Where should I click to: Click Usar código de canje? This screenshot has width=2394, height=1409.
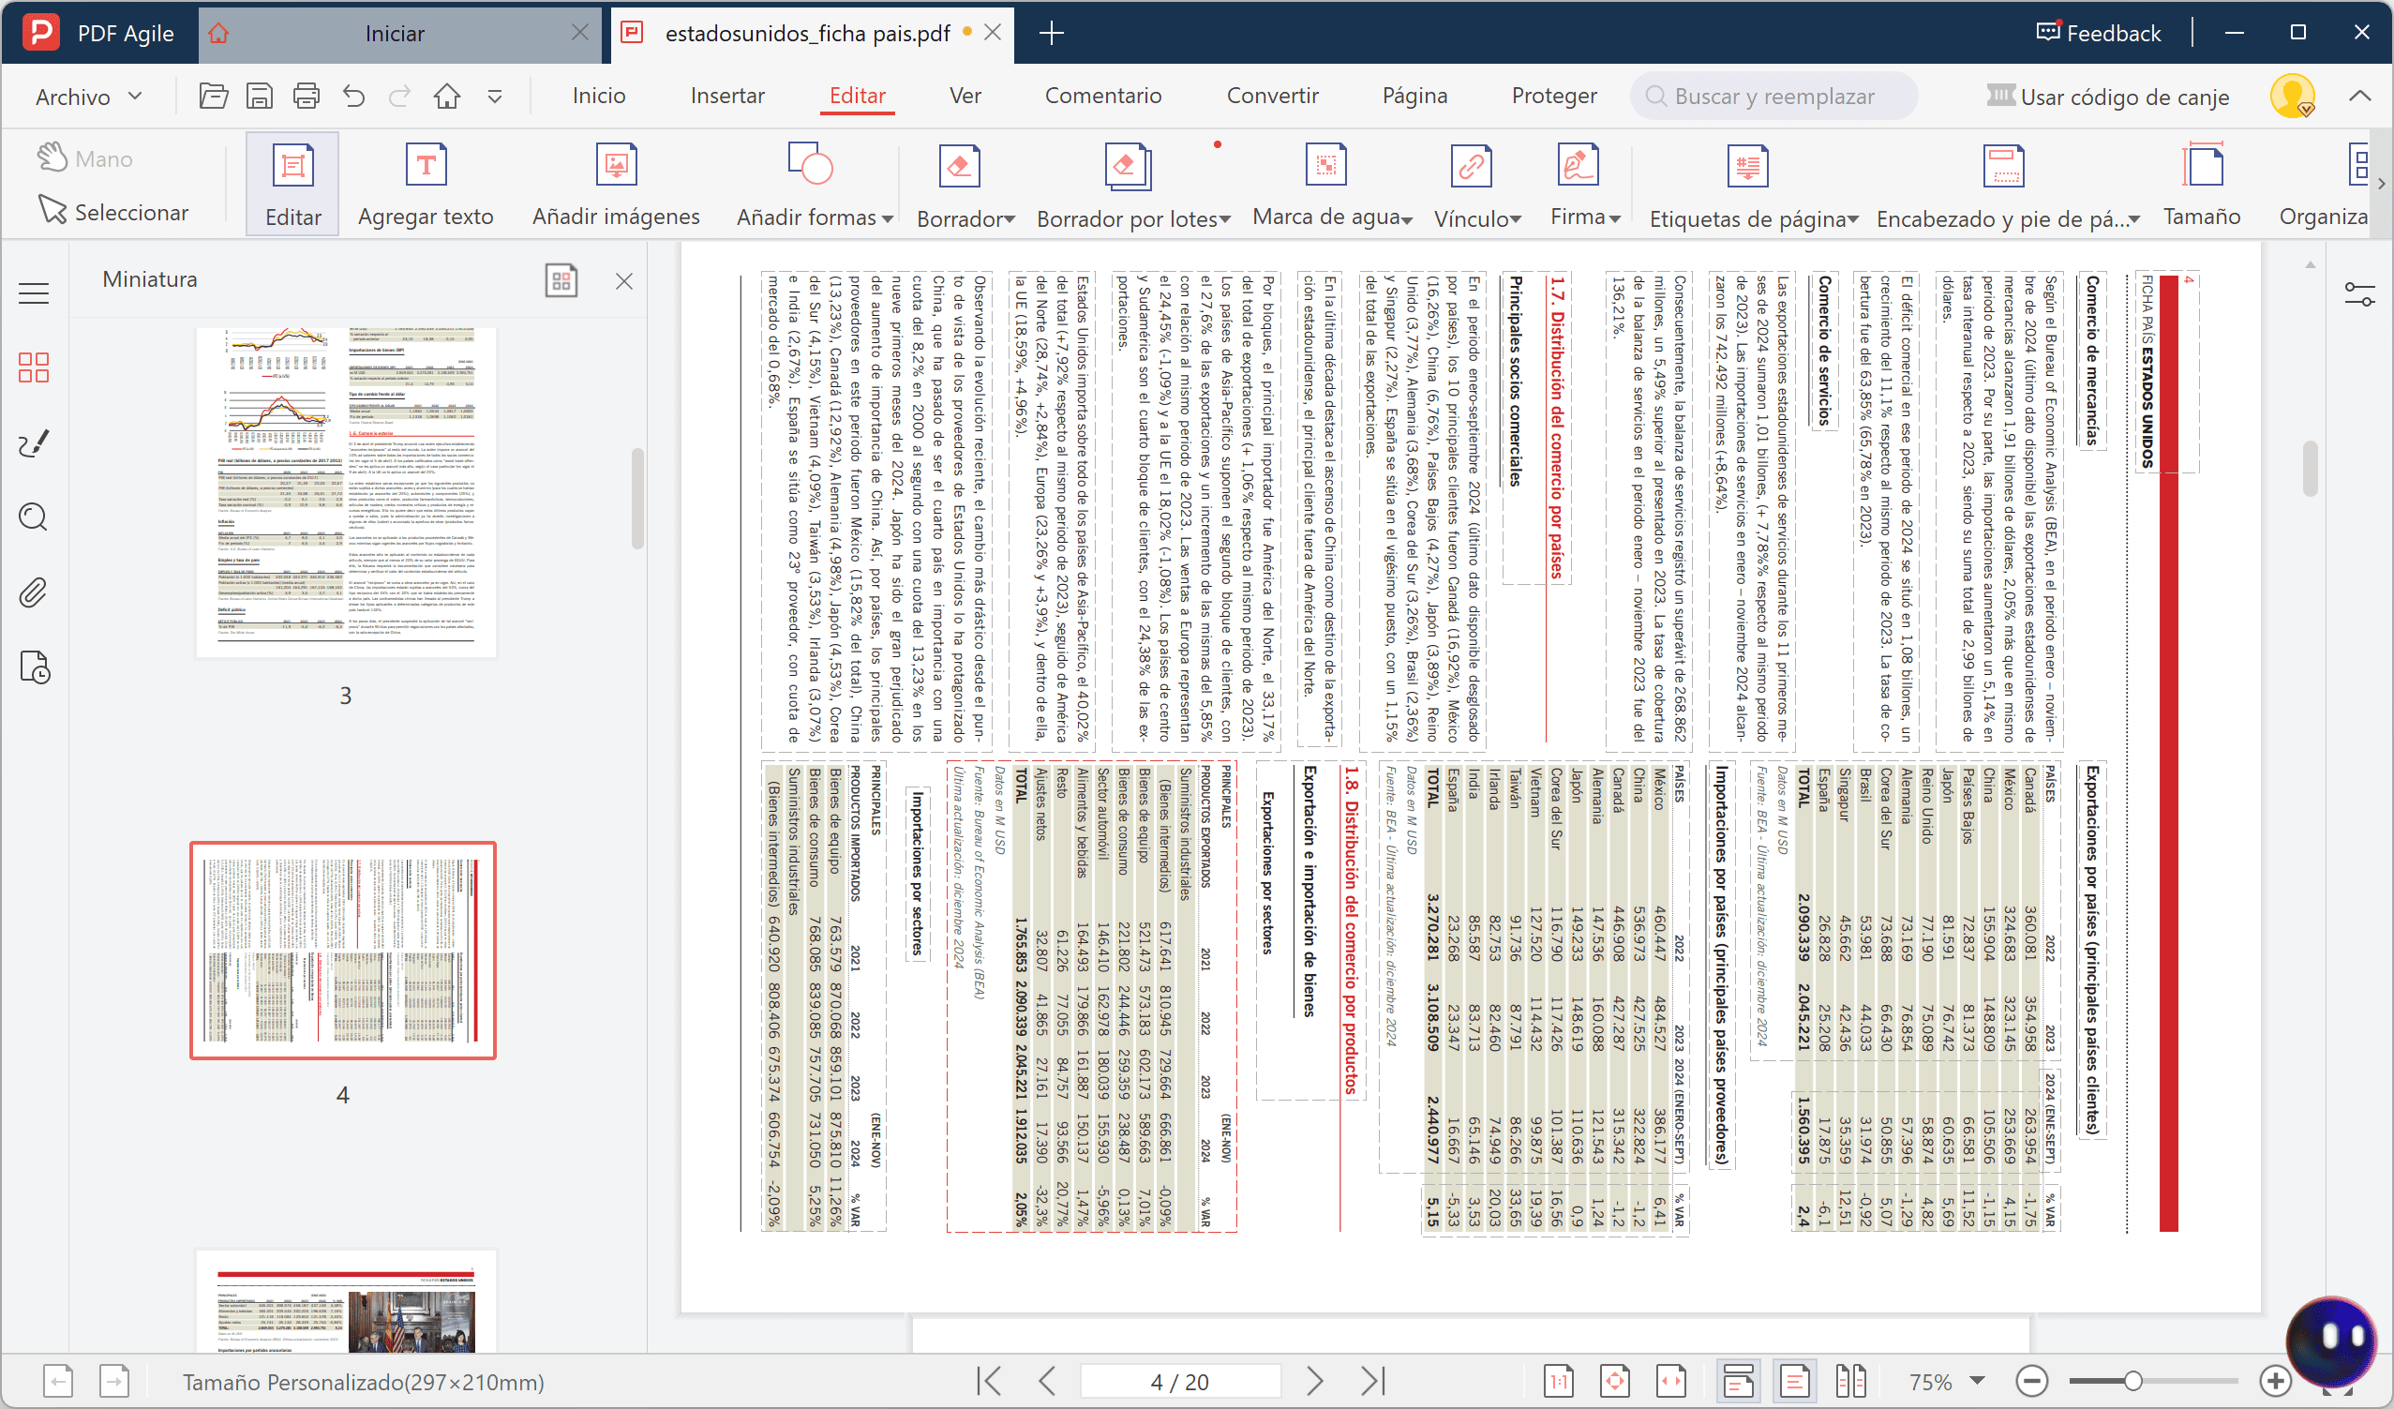(2107, 96)
